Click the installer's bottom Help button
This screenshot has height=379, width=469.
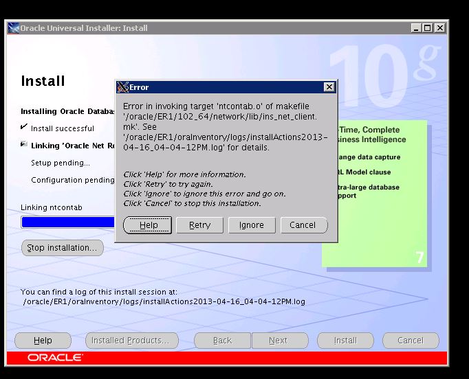click(x=43, y=340)
